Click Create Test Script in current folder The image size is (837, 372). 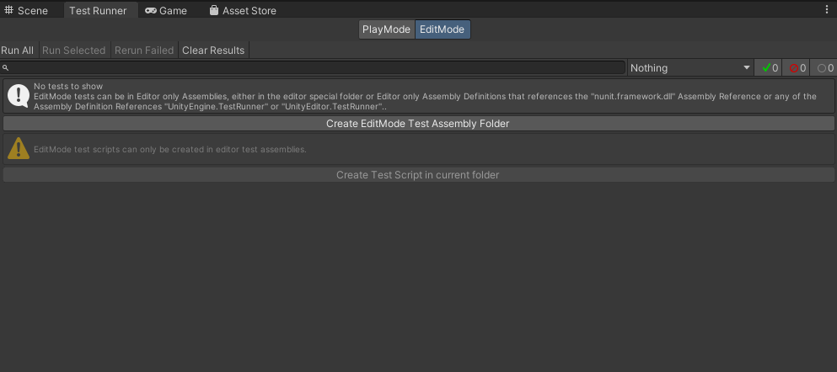point(418,175)
